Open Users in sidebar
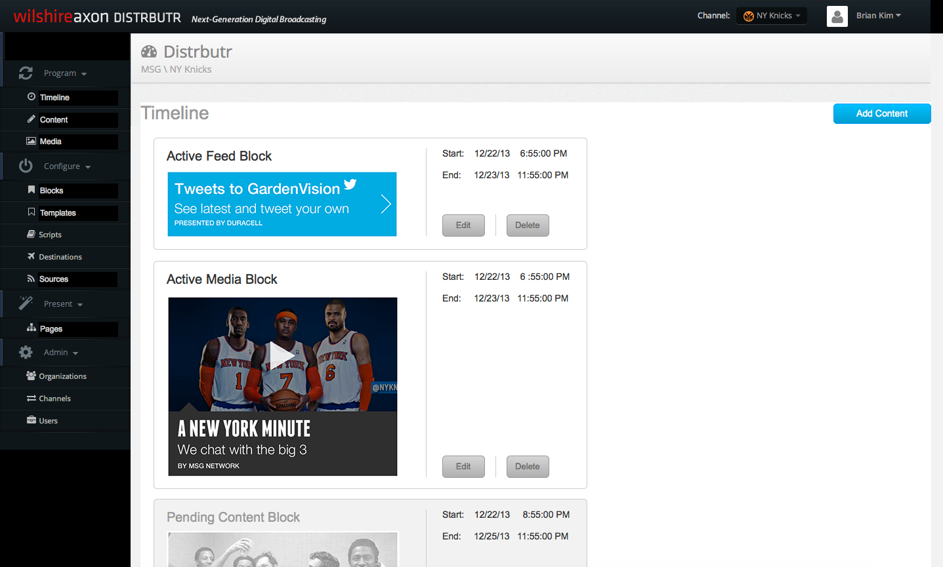Viewport: 943px width, 567px height. (x=48, y=421)
